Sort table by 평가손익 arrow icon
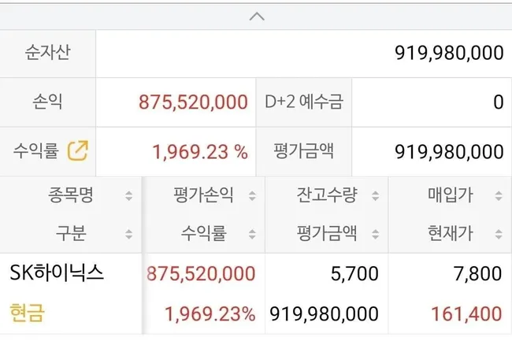This screenshot has height=341, width=512. click(252, 196)
